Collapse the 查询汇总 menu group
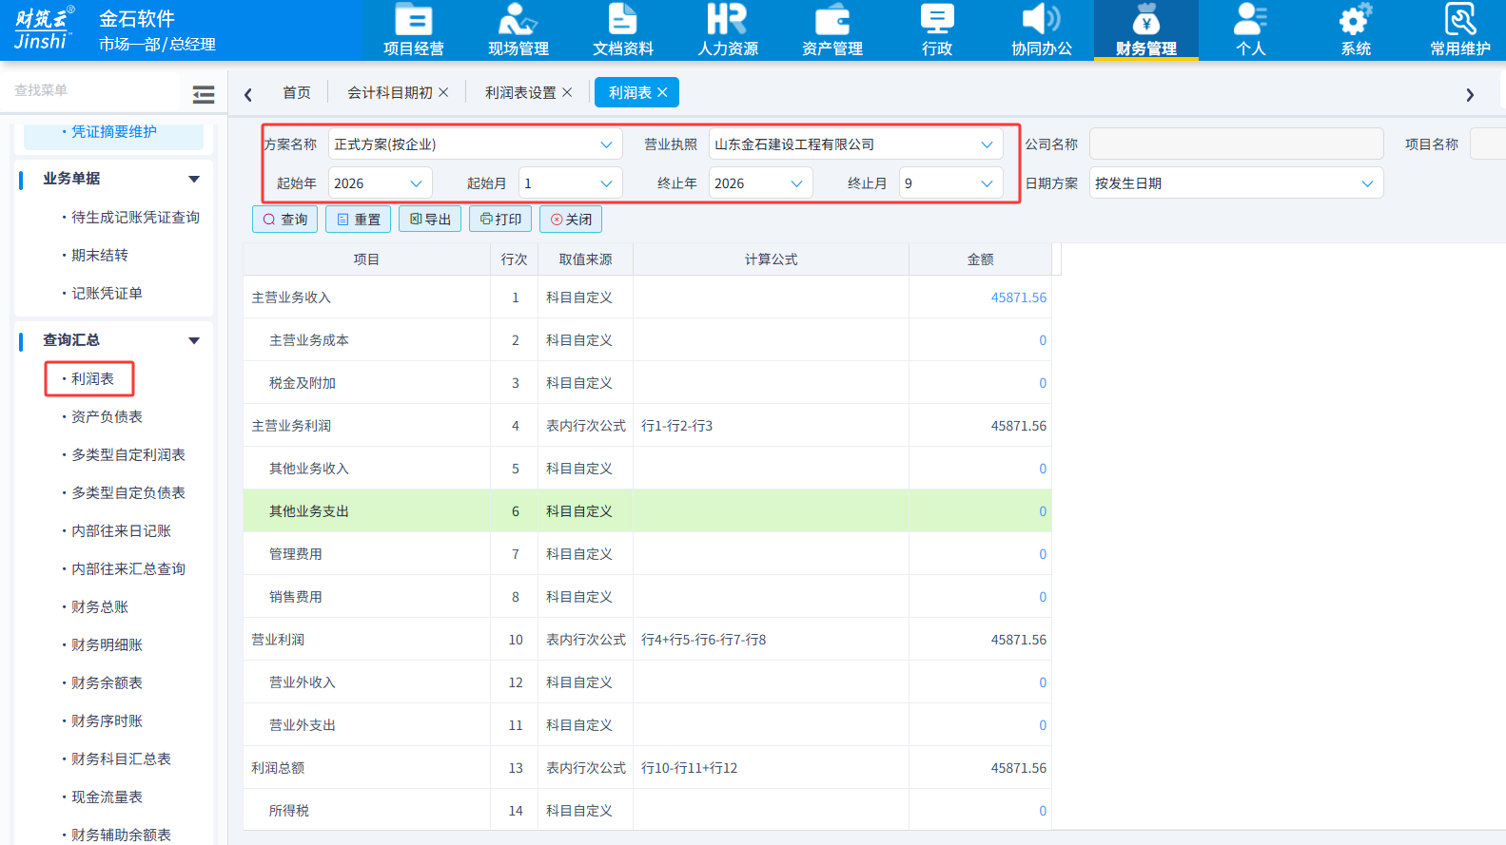The height and width of the screenshot is (845, 1506). coord(194,340)
